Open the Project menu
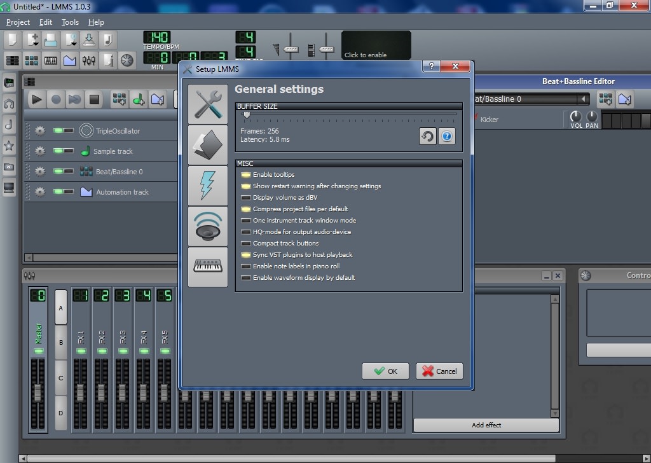 tap(18, 22)
